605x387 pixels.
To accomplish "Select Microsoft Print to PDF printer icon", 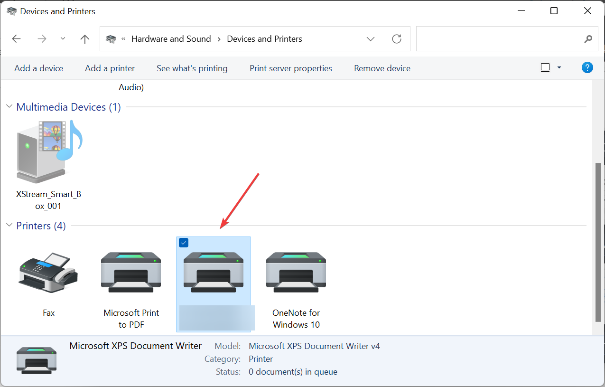I will (x=131, y=272).
